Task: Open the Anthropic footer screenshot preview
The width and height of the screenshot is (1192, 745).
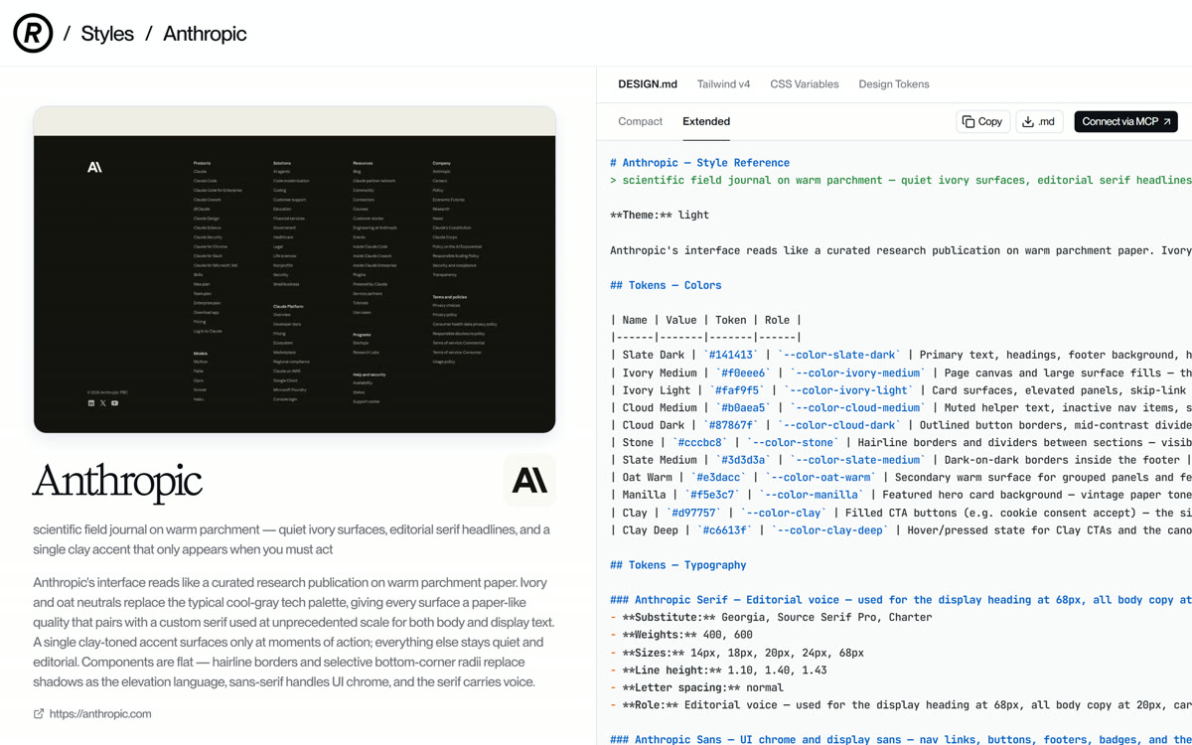Action: pyautogui.click(x=294, y=269)
